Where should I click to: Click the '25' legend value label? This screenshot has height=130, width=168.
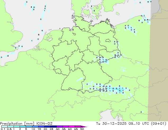coord(51,129)
